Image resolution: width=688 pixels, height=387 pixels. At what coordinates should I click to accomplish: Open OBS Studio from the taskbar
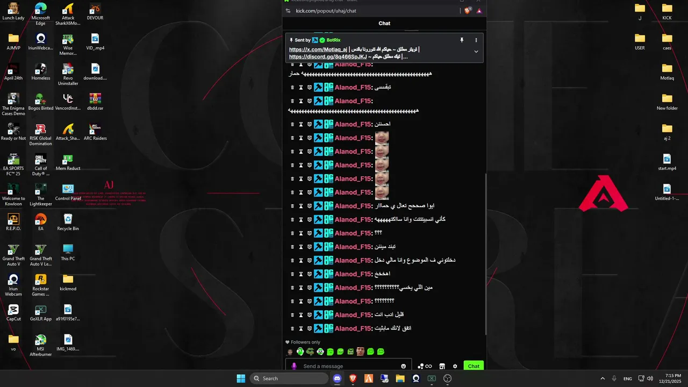[447, 378]
